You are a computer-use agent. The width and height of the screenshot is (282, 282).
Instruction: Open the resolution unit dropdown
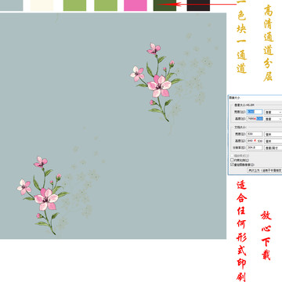tap(273, 148)
